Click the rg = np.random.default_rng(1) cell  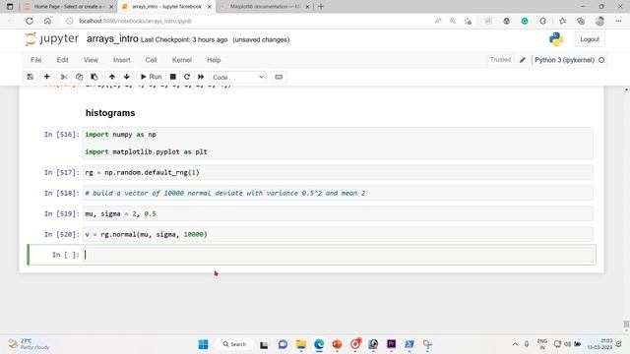pos(338,172)
